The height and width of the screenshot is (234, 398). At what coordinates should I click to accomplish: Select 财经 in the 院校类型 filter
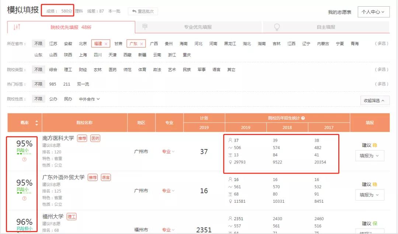click(x=83, y=70)
